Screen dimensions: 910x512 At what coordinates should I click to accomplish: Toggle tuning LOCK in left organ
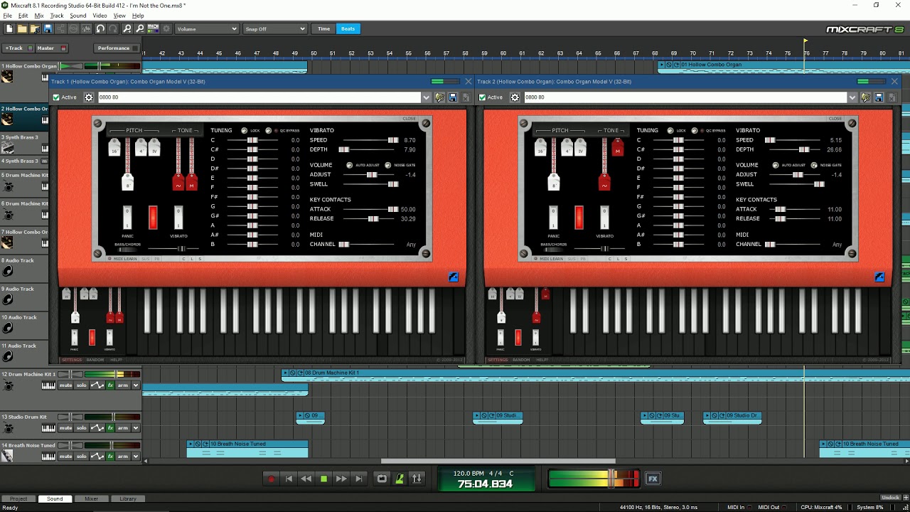[x=245, y=131]
